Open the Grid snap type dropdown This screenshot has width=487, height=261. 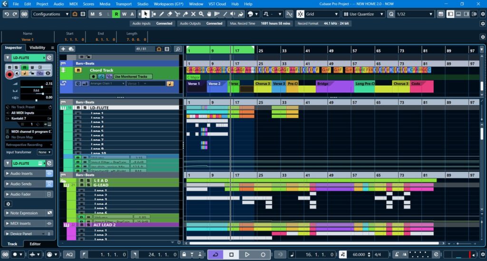point(321,14)
